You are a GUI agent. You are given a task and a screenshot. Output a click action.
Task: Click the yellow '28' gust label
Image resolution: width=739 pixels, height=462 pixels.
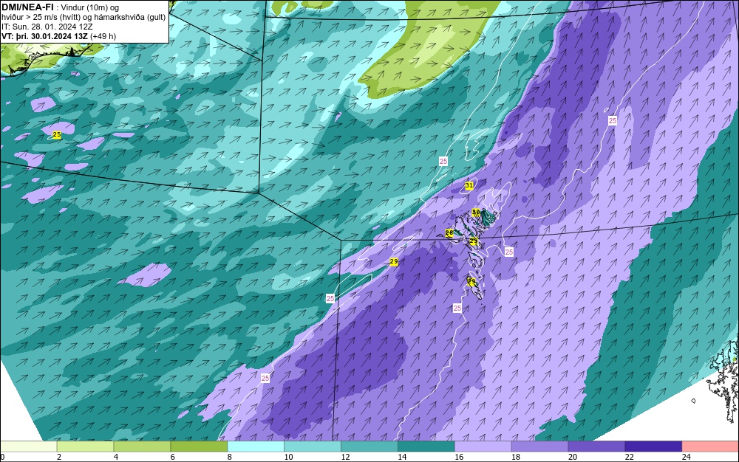coord(449,233)
